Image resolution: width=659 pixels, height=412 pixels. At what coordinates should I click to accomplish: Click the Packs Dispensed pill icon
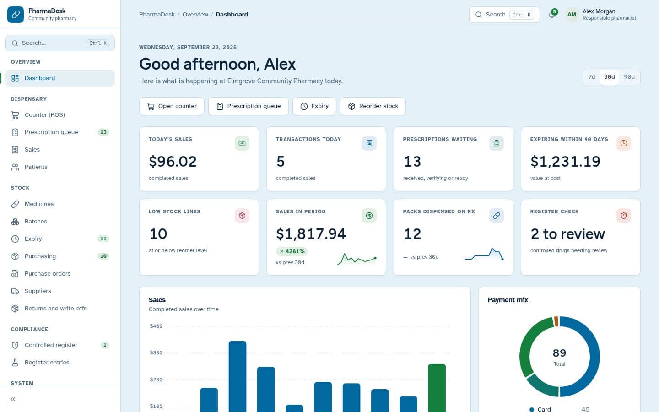tap(497, 216)
